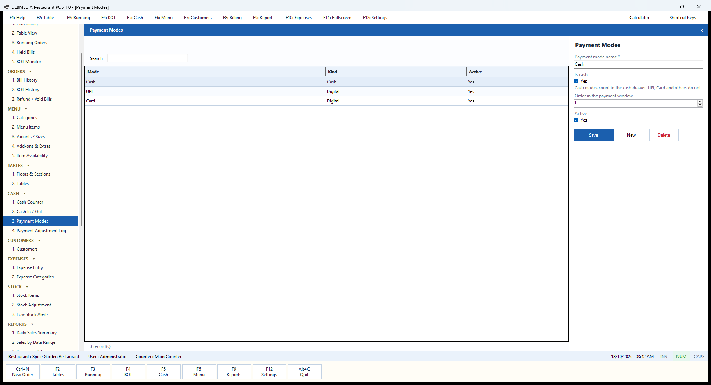The width and height of the screenshot is (711, 385).
Task: Click the New payment mode button
Action: (x=631, y=135)
